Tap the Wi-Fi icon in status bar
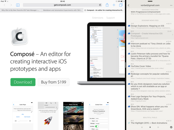Screen dimensions: 174x130 [x=6, y=1]
